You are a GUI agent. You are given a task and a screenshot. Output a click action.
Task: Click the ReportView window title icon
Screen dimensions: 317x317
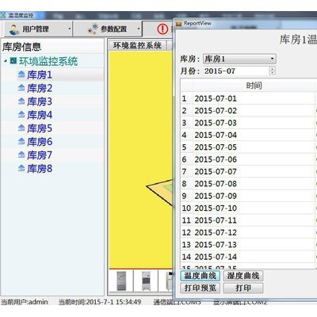[179, 24]
